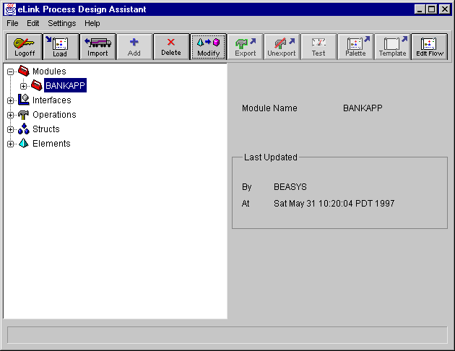Open the Help menu

92,23
